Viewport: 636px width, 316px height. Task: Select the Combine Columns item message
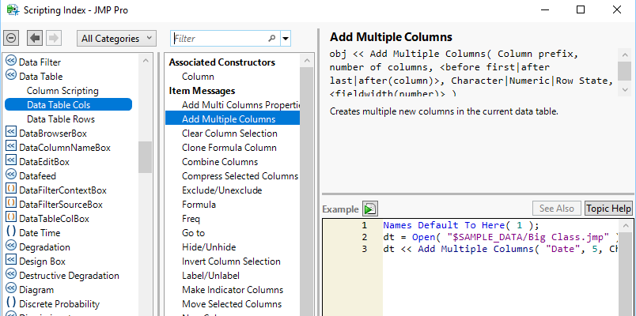tap(220, 162)
